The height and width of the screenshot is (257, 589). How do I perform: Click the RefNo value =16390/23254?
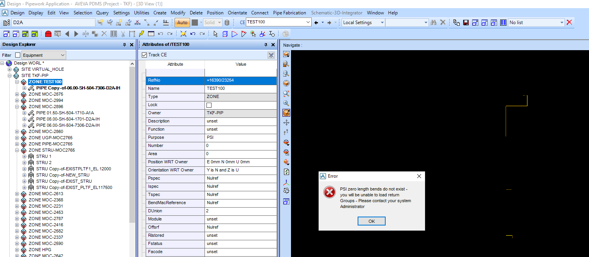(241, 80)
